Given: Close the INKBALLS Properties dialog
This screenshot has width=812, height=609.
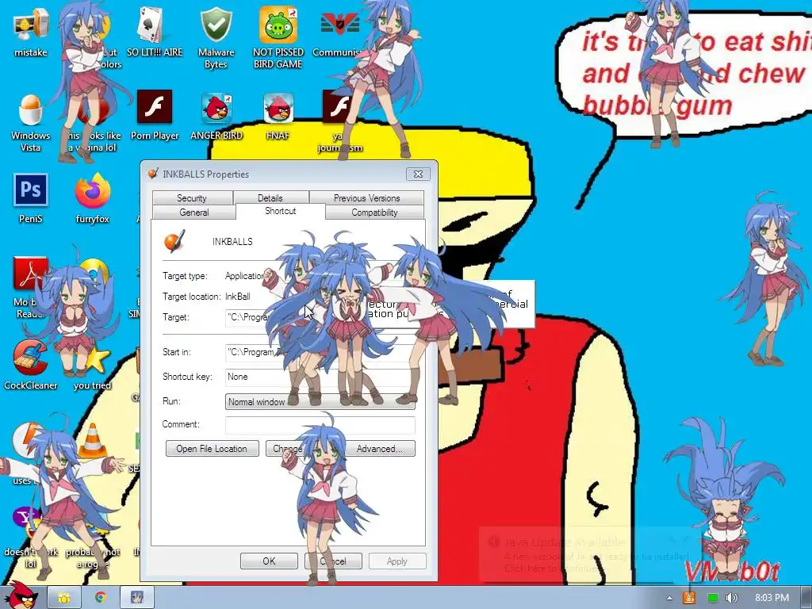Looking at the screenshot, I should (x=418, y=174).
